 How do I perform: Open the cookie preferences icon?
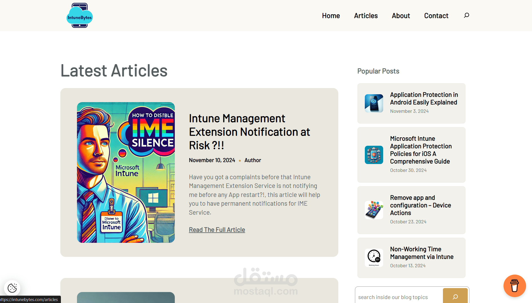coord(12,288)
